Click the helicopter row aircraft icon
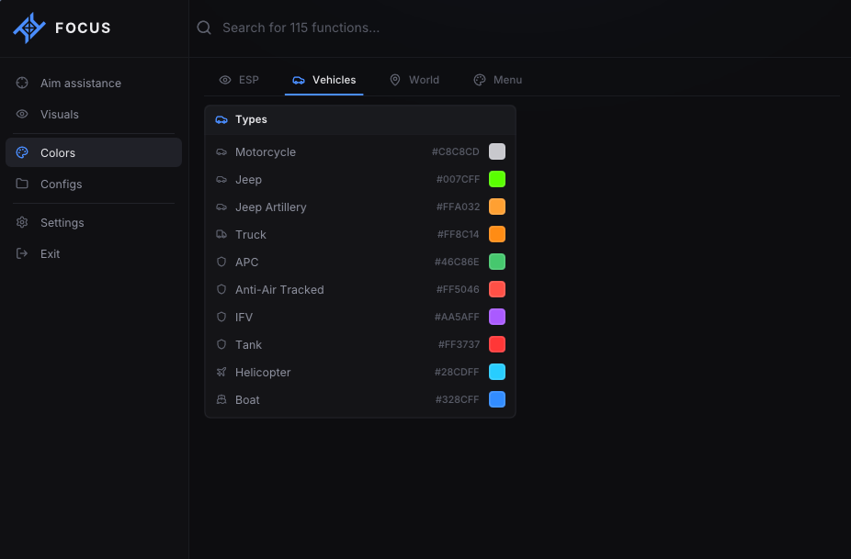Viewport: 851px width, 559px height. pyautogui.click(x=221, y=372)
